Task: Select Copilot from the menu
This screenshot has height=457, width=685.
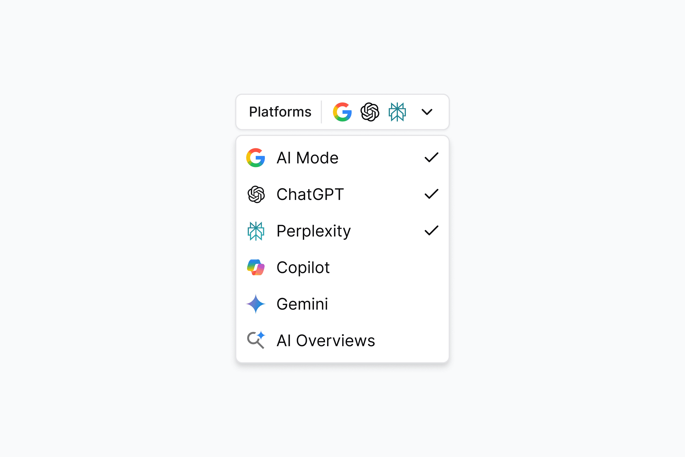Action: [x=303, y=268]
